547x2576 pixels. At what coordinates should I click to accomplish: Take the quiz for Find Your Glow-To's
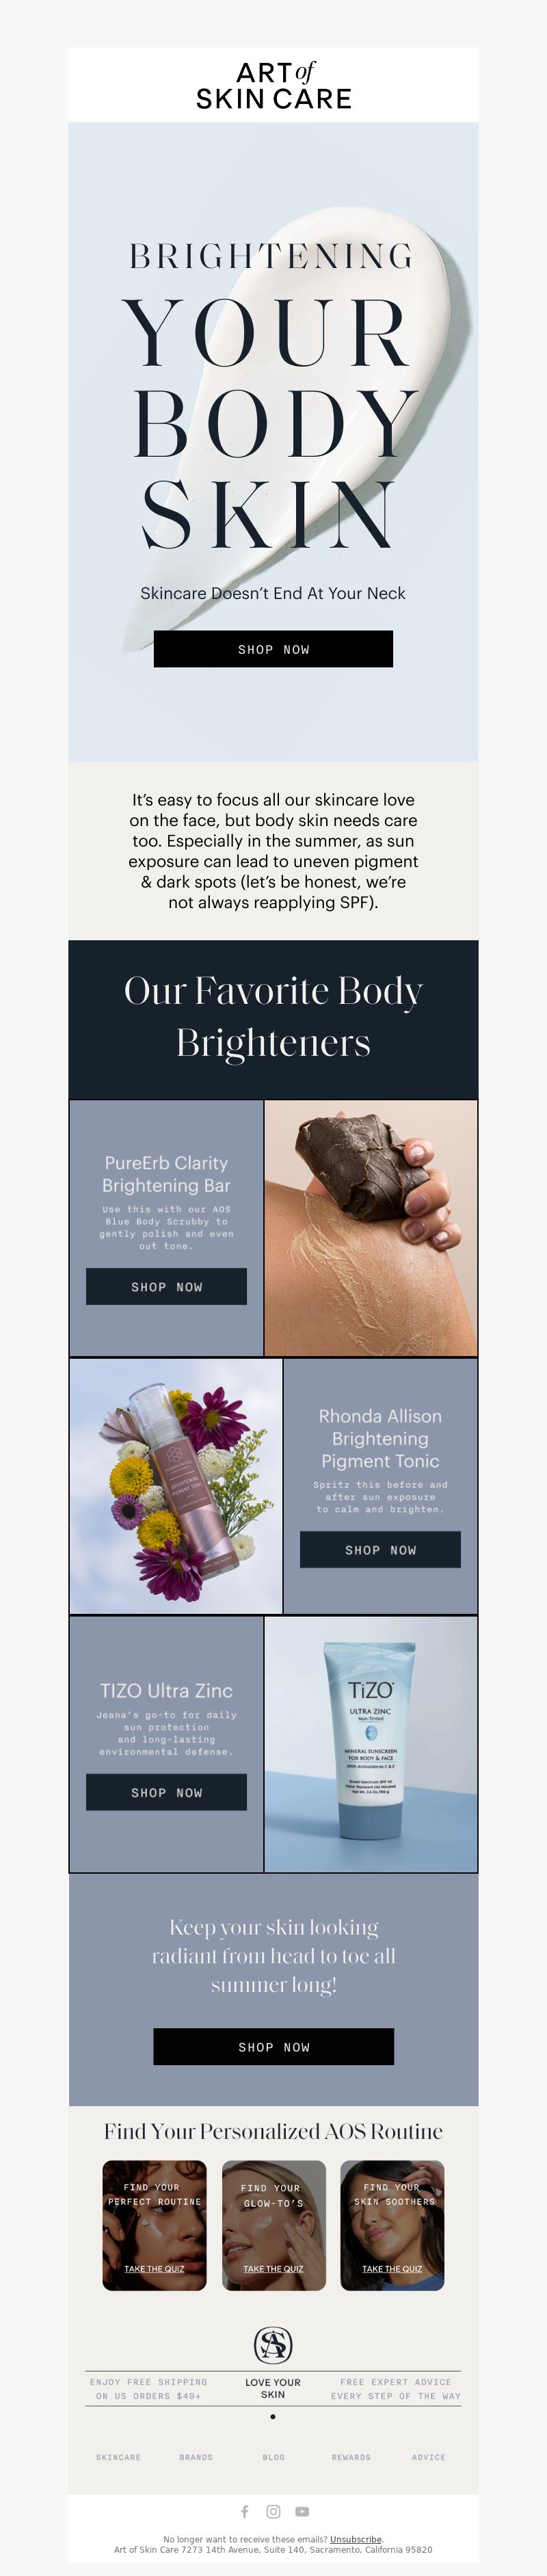pyautogui.click(x=273, y=2268)
